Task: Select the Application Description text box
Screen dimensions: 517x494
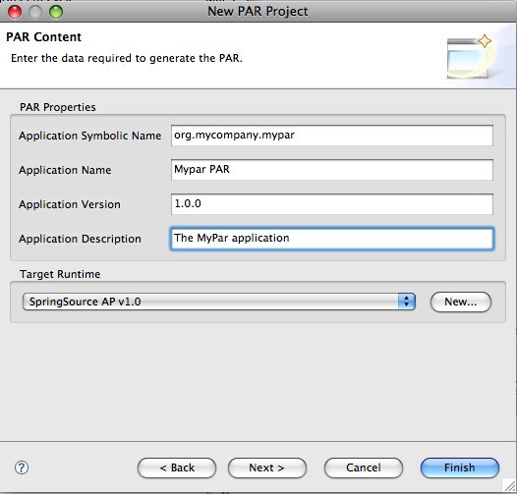Action: tap(332, 239)
